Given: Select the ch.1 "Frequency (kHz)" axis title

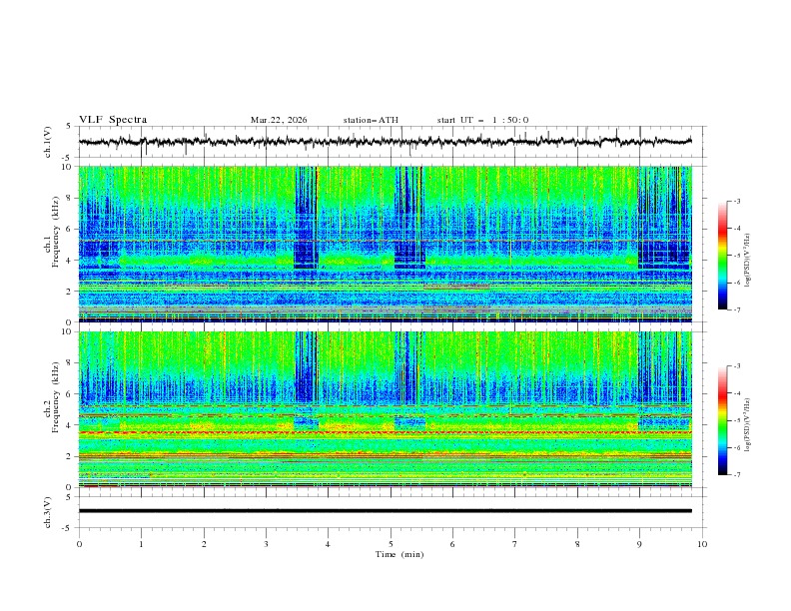Looking at the screenshot, I should [x=55, y=233].
